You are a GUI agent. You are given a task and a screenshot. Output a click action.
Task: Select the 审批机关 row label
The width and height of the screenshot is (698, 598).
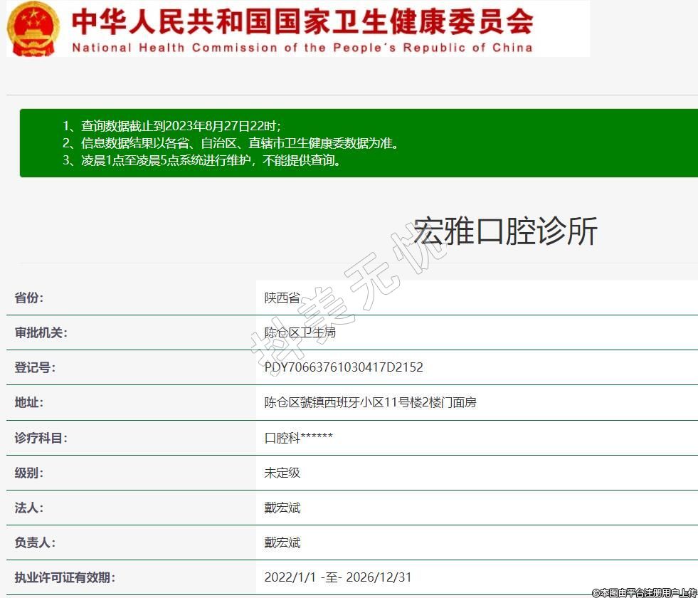pyautogui.click(x=41, y=332)
